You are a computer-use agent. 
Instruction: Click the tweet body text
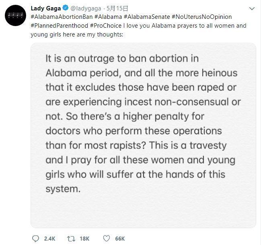coord(181,26)
